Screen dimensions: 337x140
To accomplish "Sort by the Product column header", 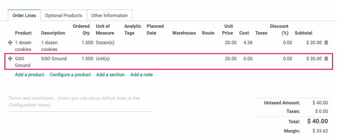I will (23, 33).
